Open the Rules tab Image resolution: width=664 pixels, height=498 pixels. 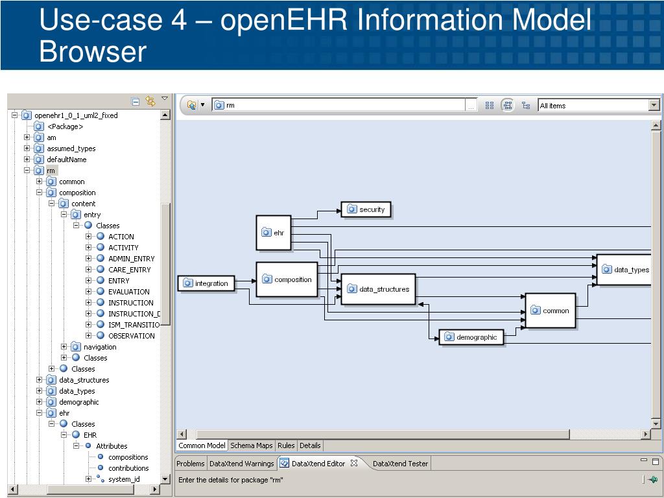point(286,445)
